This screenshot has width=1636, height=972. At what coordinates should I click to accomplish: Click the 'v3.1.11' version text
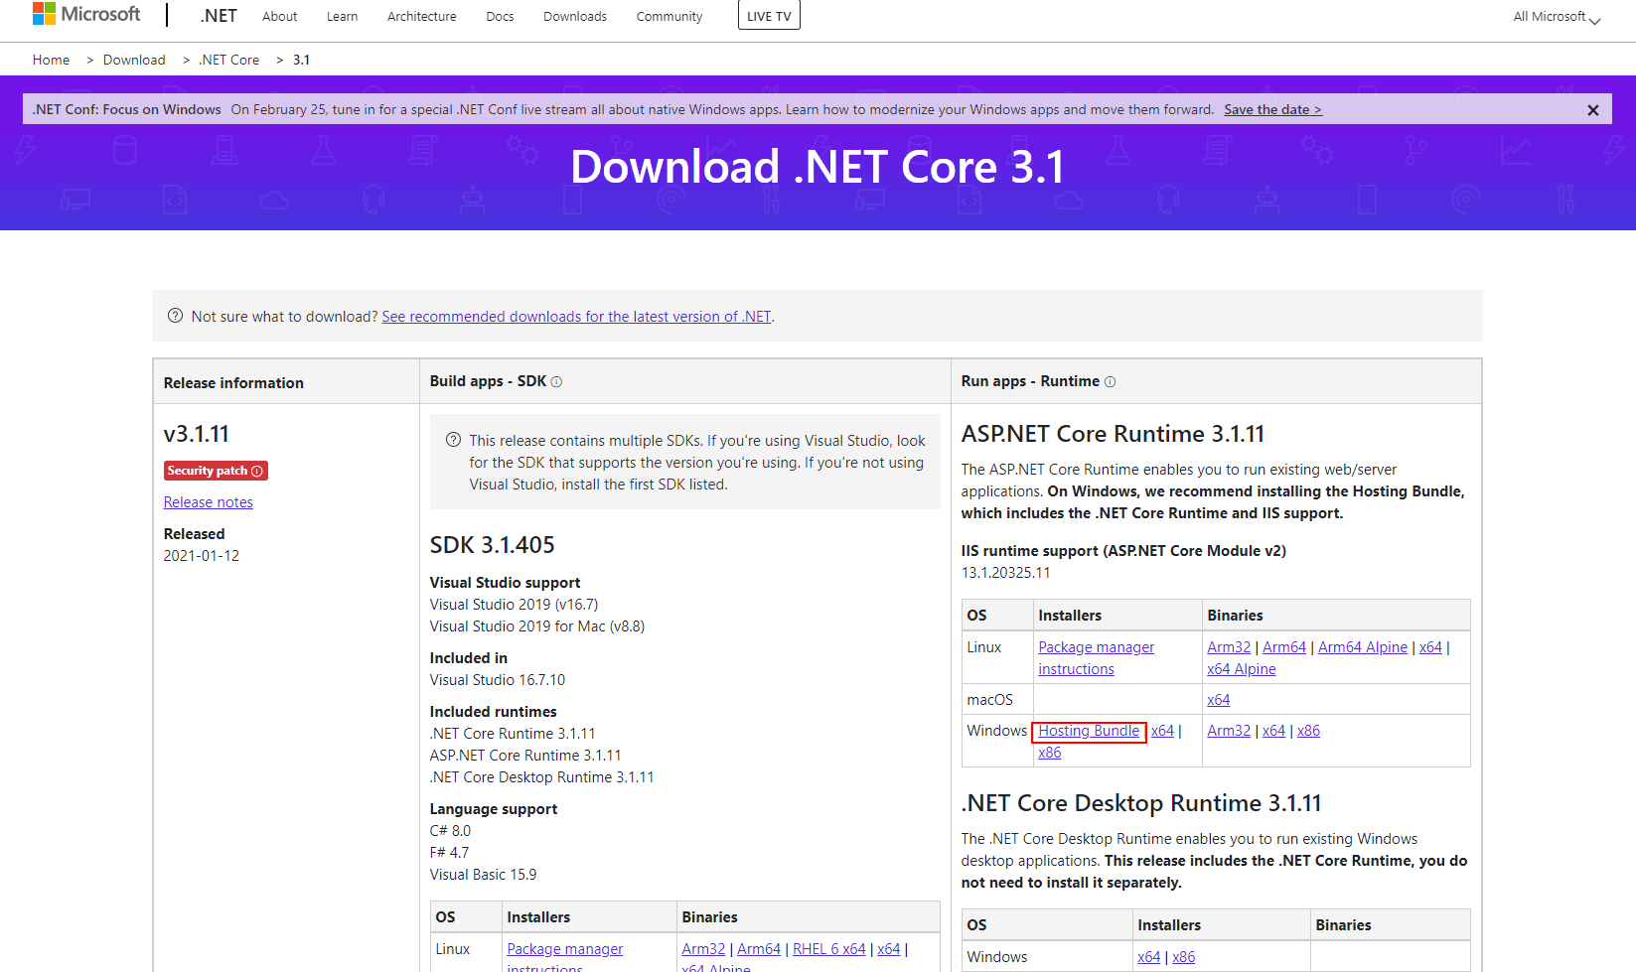197,435
